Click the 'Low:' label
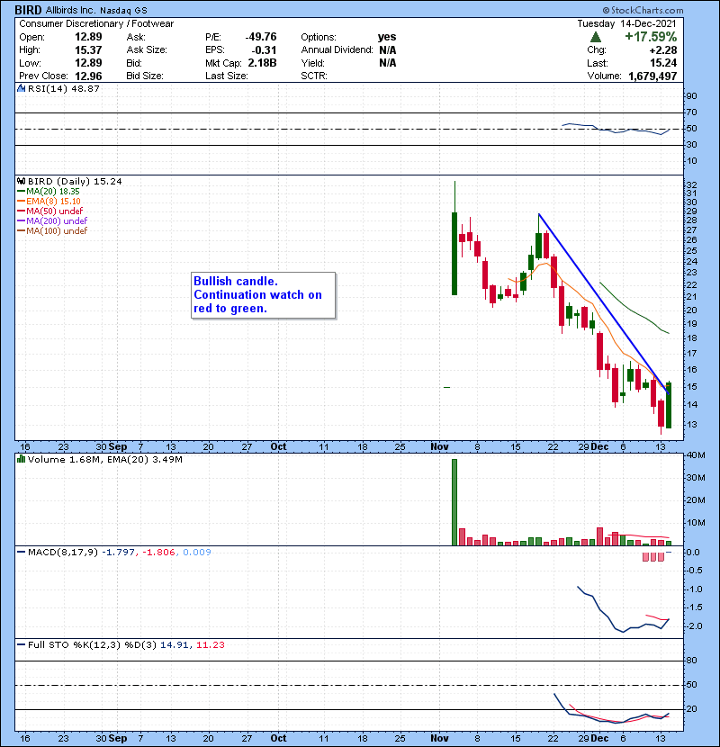 [30, 63]
